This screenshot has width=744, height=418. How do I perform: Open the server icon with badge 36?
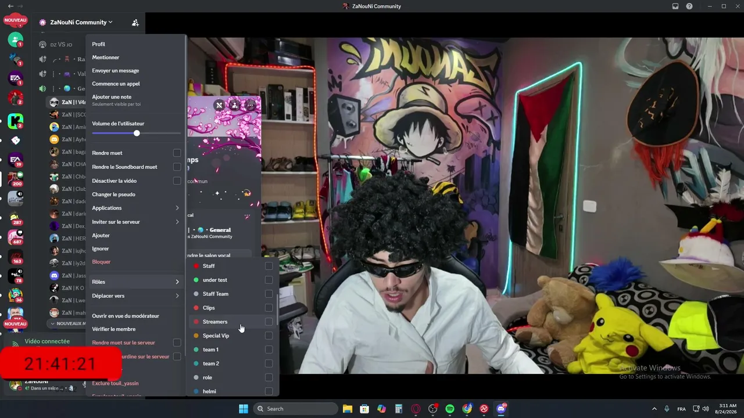[16, 295]
